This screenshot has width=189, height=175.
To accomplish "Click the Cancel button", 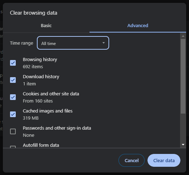I will pos(131,160).
